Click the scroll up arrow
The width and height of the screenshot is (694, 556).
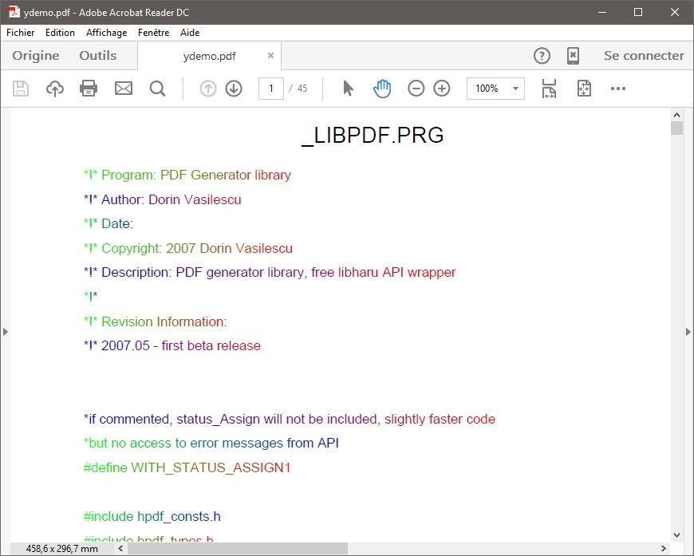(676, 115)
